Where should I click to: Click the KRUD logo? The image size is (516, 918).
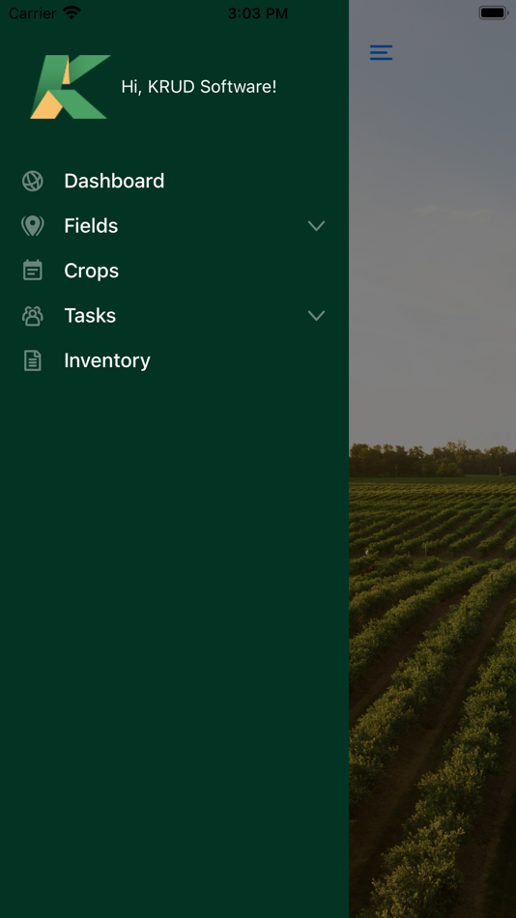coord(71,87)
